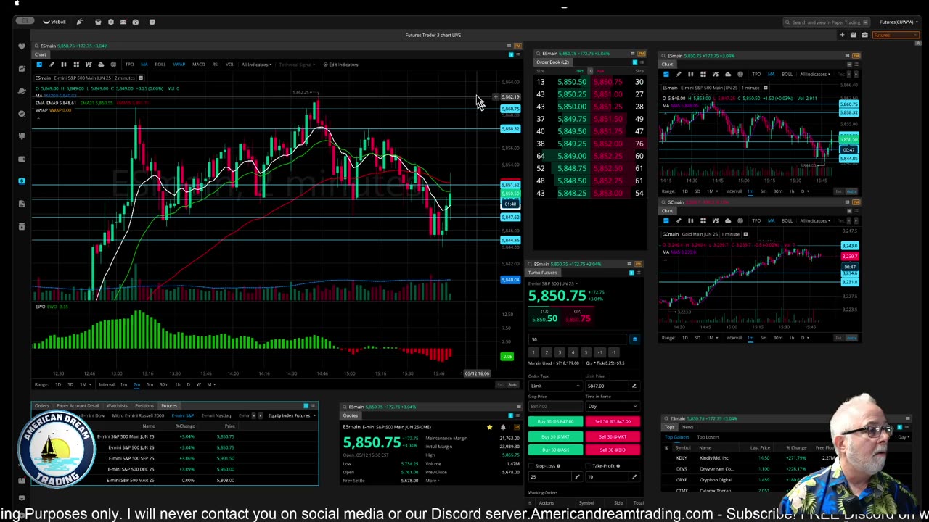The height and width of the screenshot is (522, 929).
Task: Toggle the MA indicator in main chart
Action: click(x=144, y=65)
